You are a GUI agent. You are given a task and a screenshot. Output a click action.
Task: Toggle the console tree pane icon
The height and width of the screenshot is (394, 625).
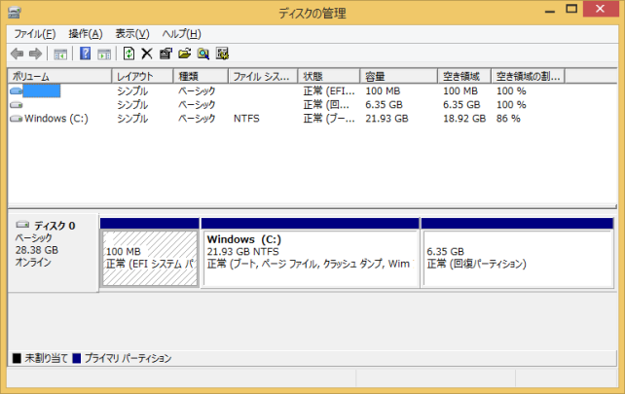(x=60, y=54)
